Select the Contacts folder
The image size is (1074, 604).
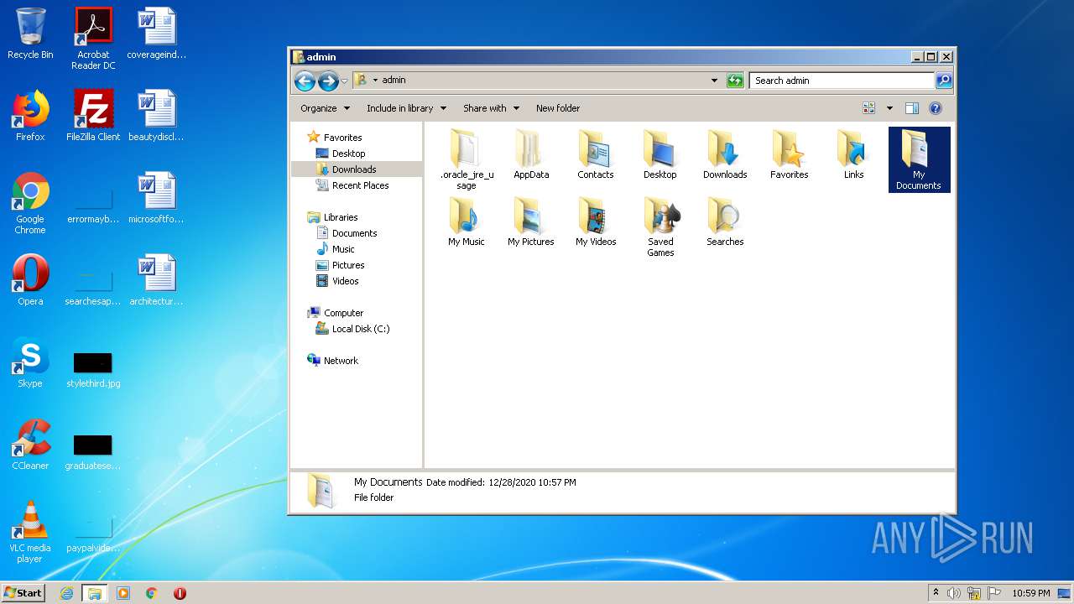596,154
